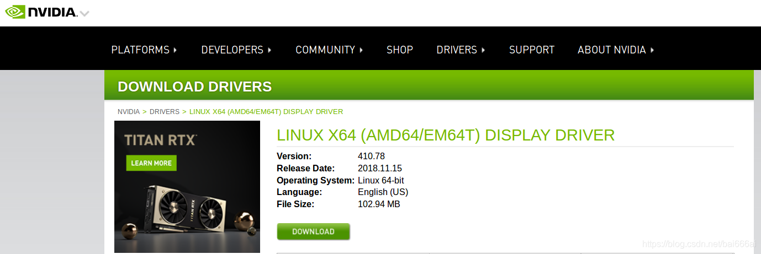761x254 pixels.
Task: Click the NVIDIA breadcrumb link
Action: [x=129, y=112]
